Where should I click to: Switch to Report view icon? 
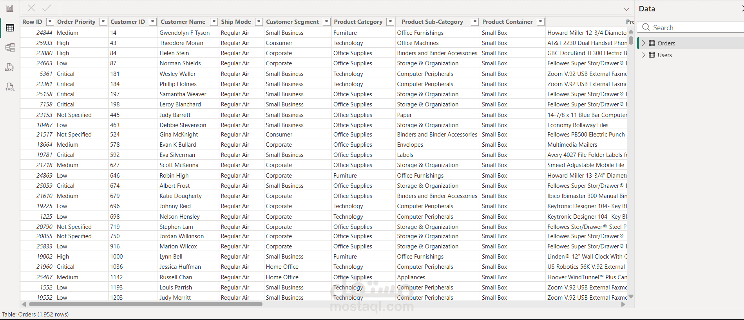tap(10, 9)
